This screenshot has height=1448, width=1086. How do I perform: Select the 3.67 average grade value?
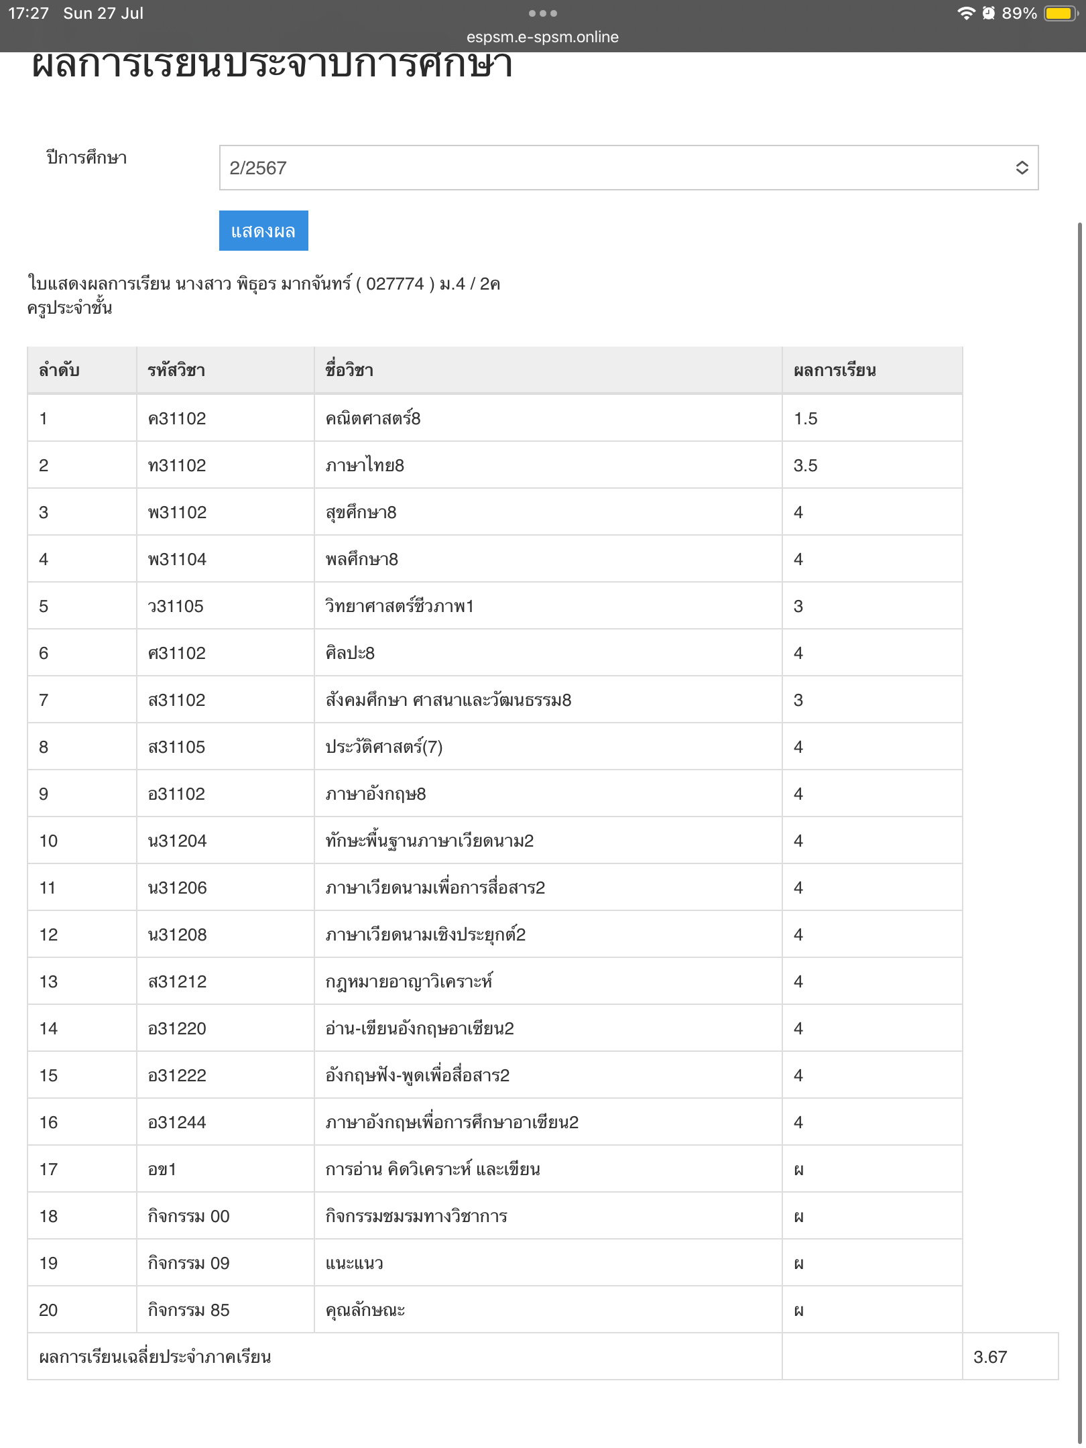click(x=990, y=1357)
